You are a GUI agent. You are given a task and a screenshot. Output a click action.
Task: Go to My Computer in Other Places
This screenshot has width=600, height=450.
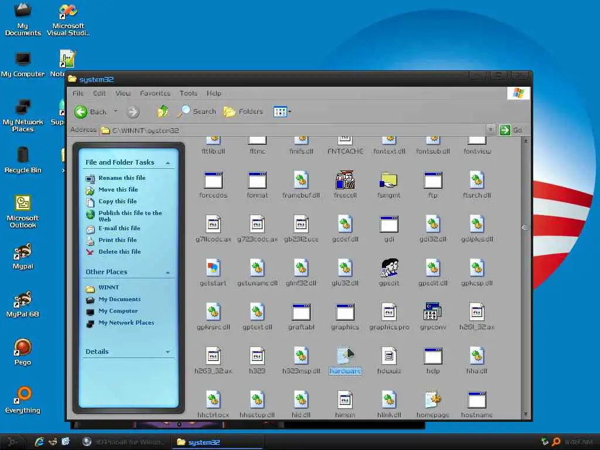click(x=118, y=311)
